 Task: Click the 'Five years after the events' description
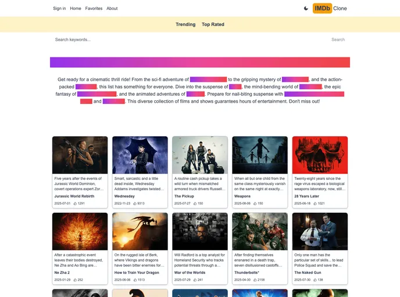[x=79, y=184]
